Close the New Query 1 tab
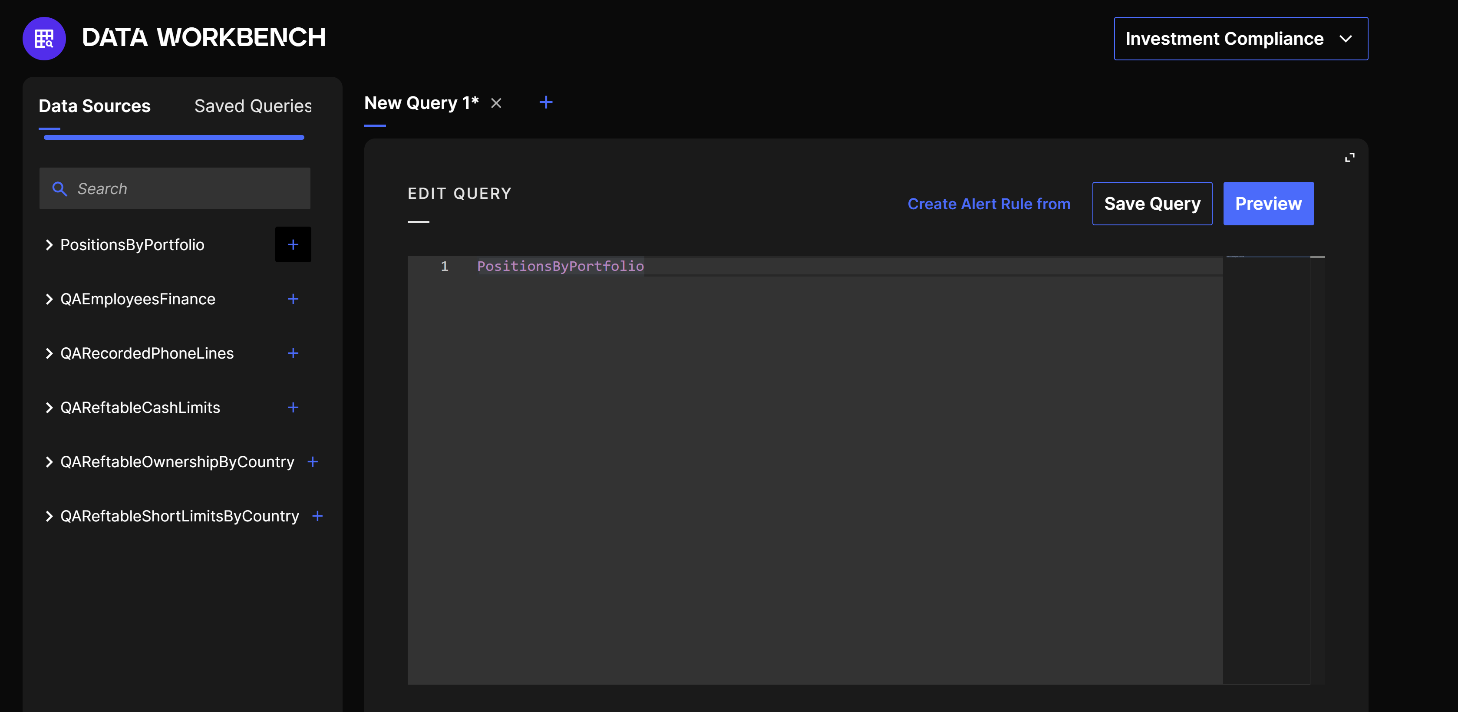This screenshot has height=712, width=1458. [x=496, y=103]
